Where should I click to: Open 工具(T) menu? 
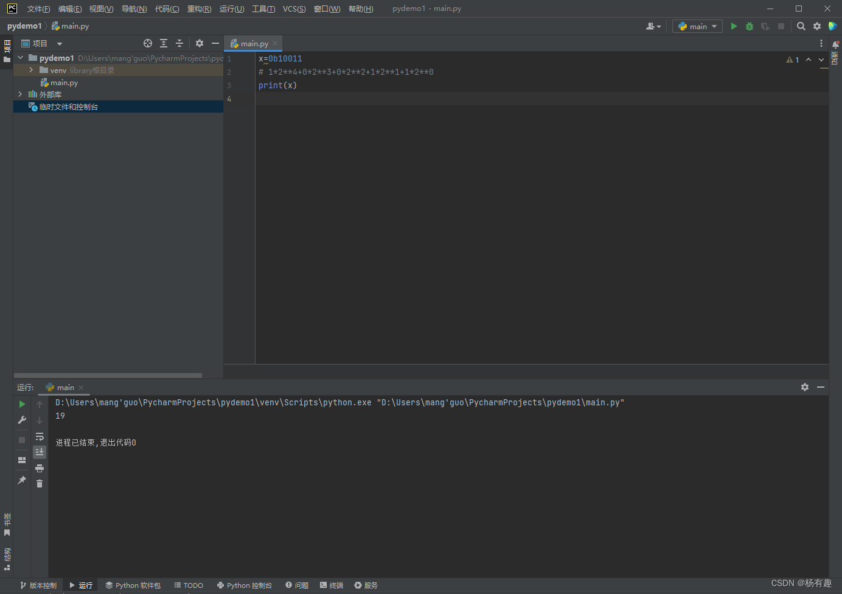pos(263,9)
